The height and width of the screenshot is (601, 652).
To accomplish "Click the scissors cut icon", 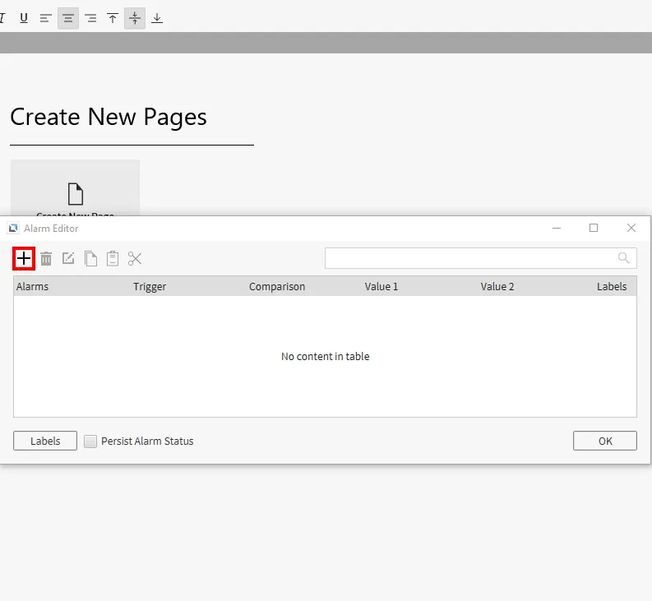I will pos(135,258).
